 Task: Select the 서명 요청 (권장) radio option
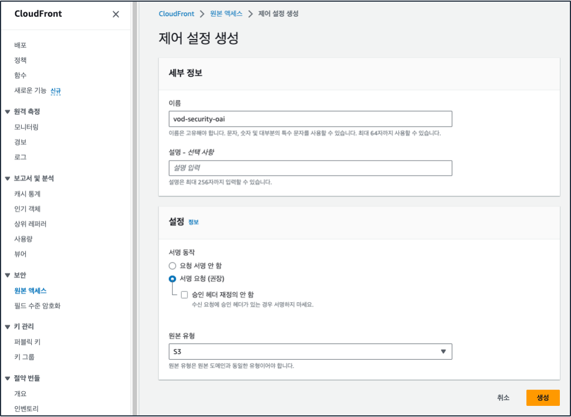click(172, 279)
